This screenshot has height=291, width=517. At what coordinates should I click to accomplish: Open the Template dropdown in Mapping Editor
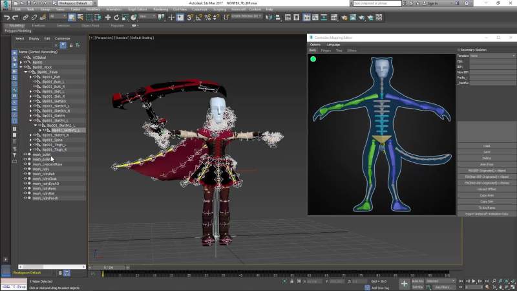492,56
